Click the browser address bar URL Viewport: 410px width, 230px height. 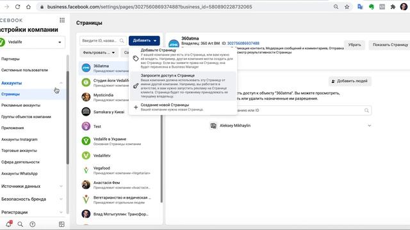coord(149,7)
